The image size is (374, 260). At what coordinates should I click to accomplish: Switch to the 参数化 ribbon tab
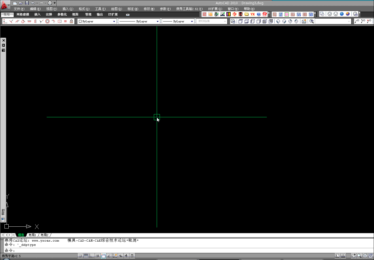click(62, 14)
